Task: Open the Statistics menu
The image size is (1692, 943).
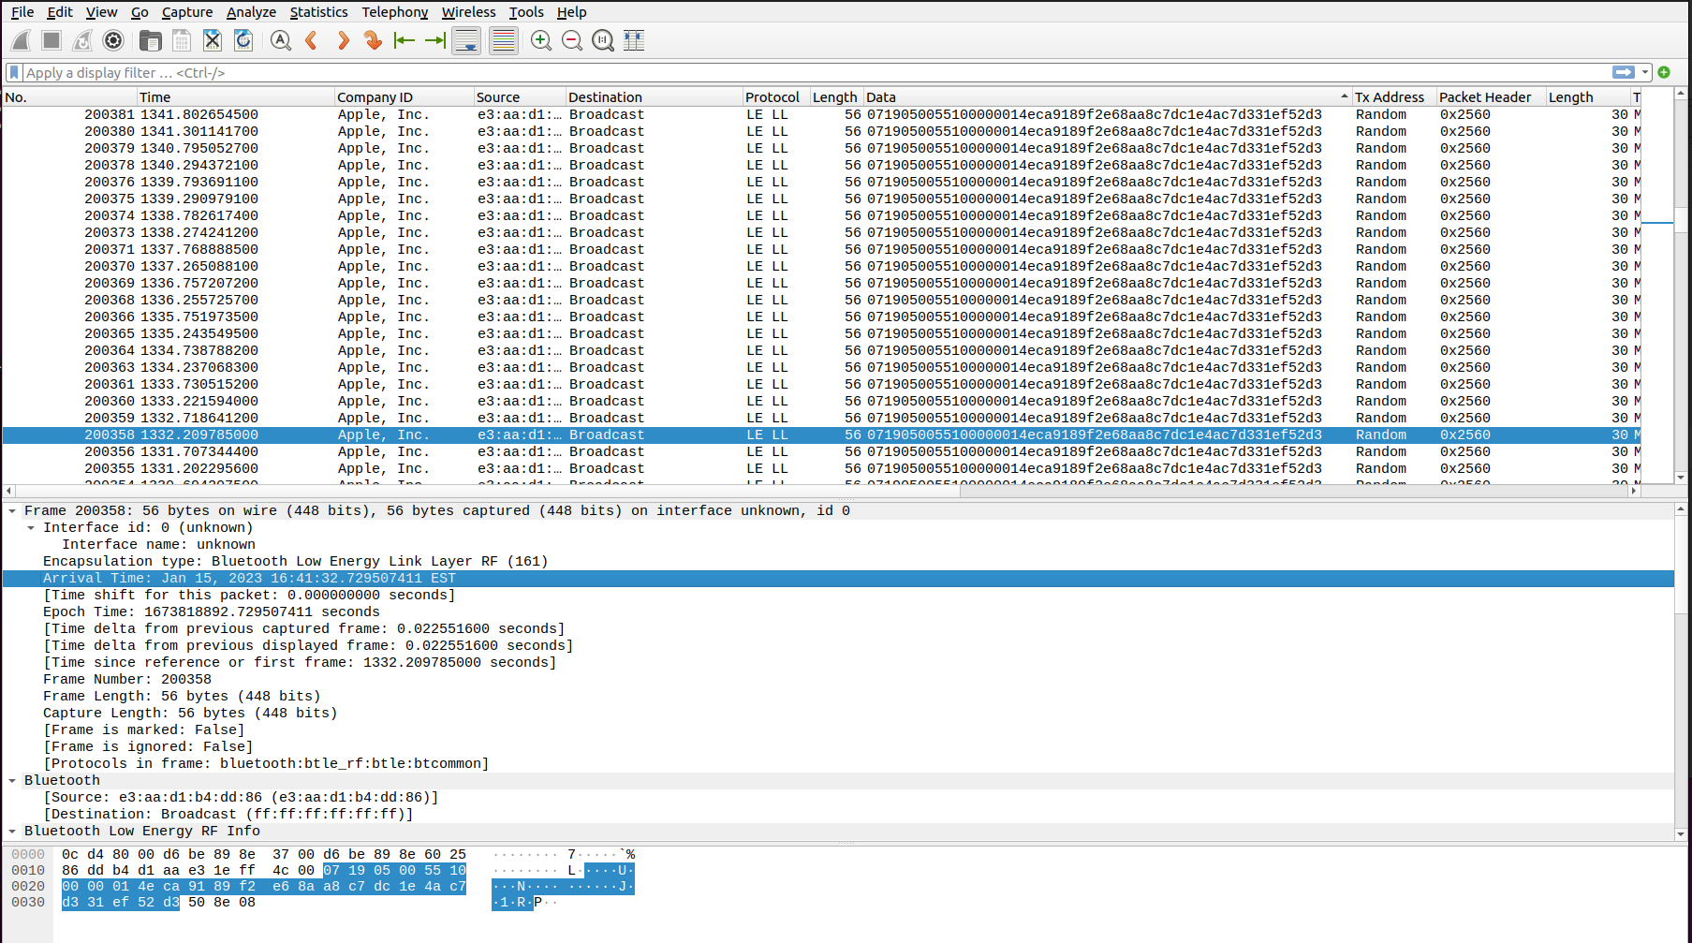Action: point(318,12)
